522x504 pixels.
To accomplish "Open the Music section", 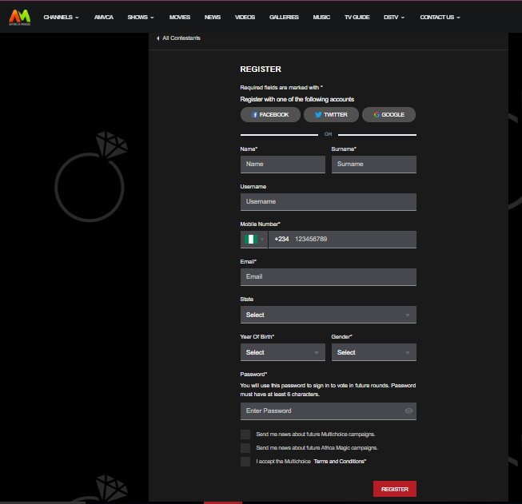I will [x=321, y=18].
